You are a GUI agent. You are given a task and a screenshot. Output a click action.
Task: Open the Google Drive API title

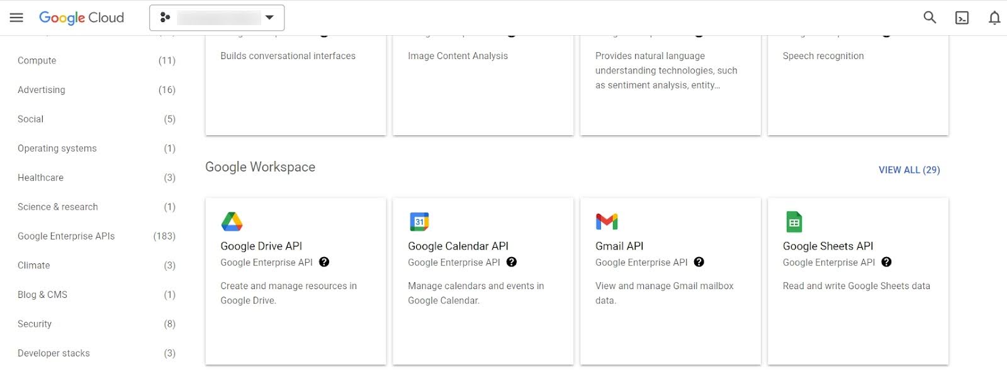(x=261, y=246)
